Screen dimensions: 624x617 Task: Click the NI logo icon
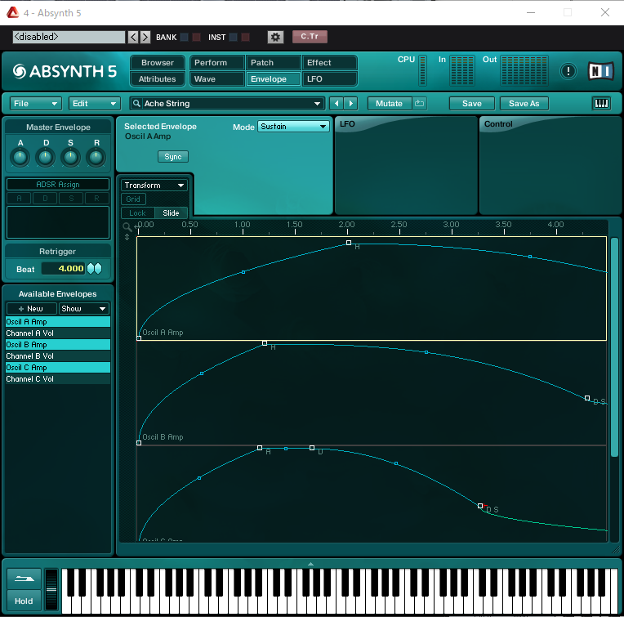tap(600, 71)
